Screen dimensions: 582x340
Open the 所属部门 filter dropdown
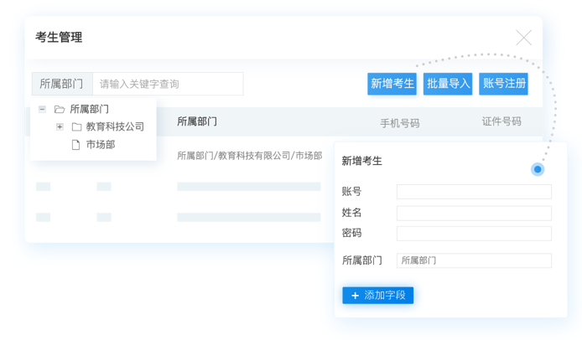coord(62,84)
